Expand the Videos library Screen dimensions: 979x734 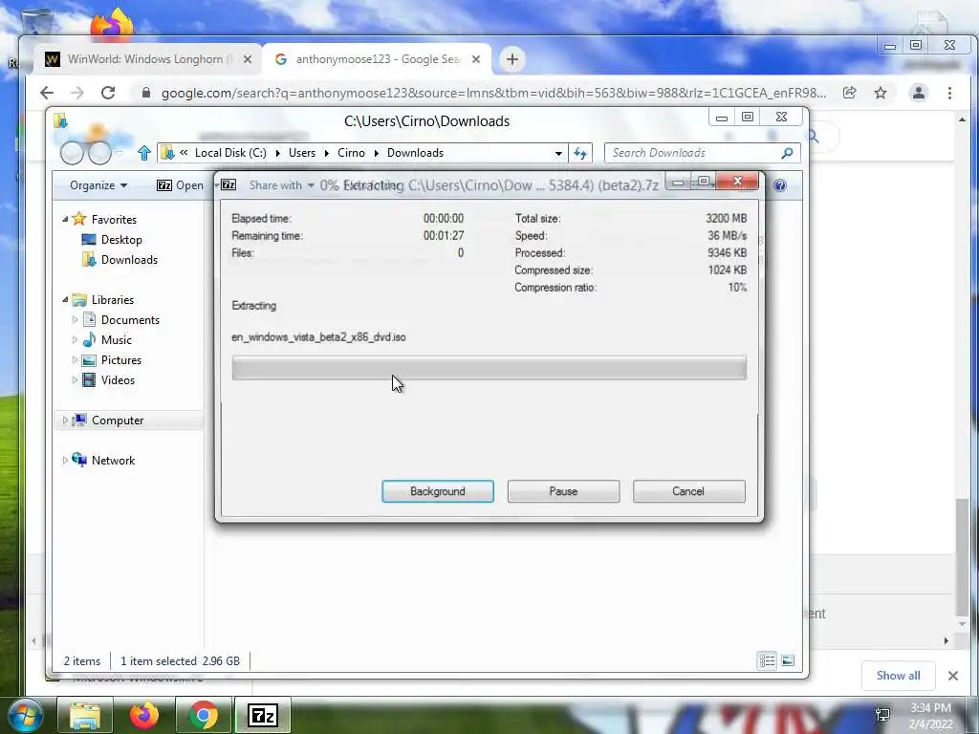[75, 380]
